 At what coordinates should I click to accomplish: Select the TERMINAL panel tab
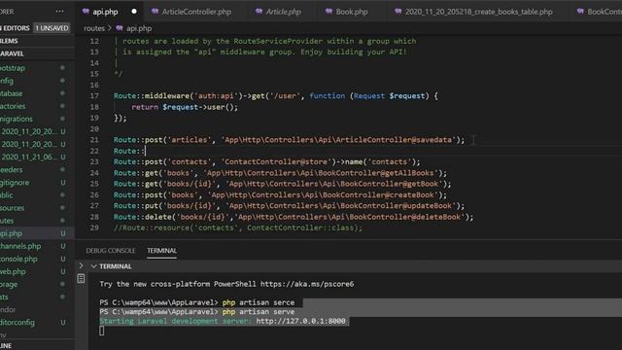(x=162, y=251)
